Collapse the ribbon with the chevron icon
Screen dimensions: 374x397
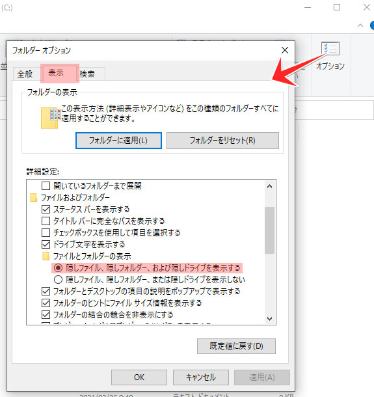click(x=360, y=25)
